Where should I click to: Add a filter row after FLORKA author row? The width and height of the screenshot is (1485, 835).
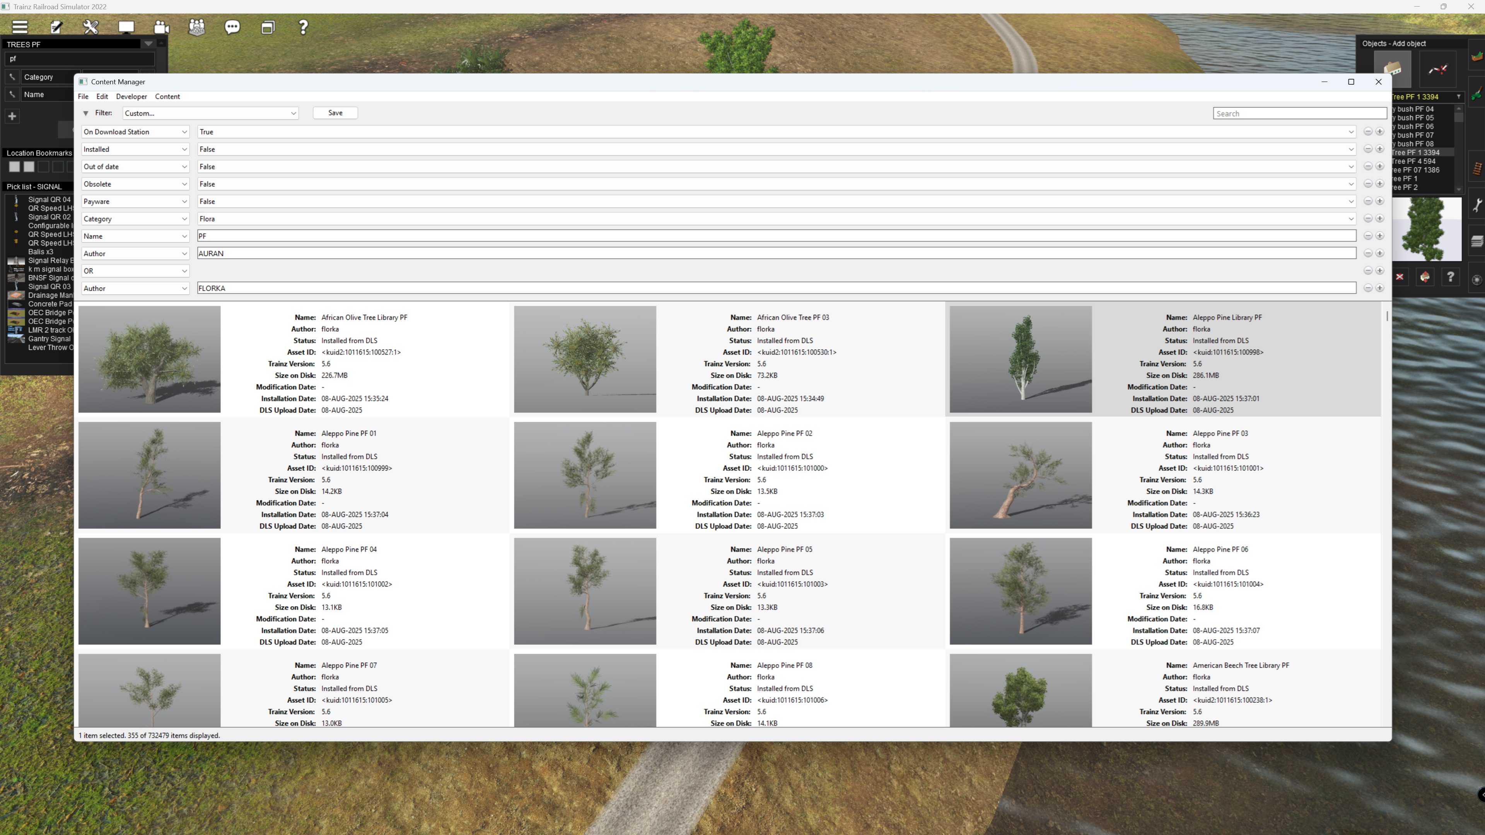[1379, 288]
